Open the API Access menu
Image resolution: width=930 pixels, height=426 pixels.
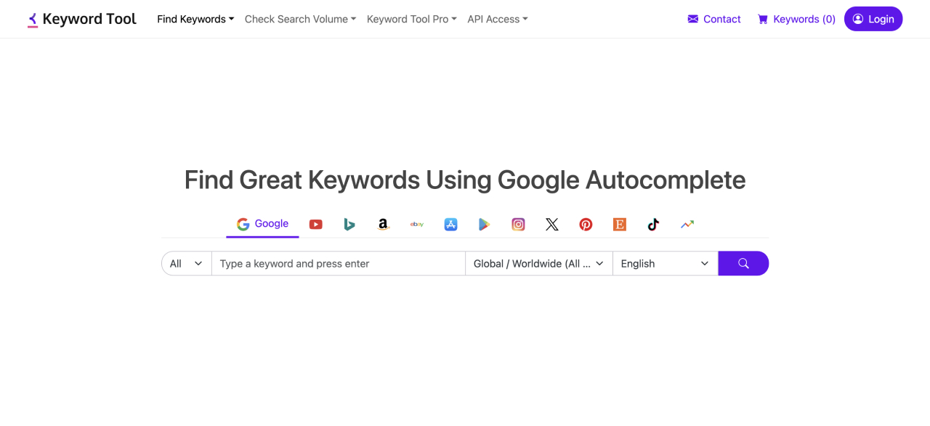tap(498, 19)
